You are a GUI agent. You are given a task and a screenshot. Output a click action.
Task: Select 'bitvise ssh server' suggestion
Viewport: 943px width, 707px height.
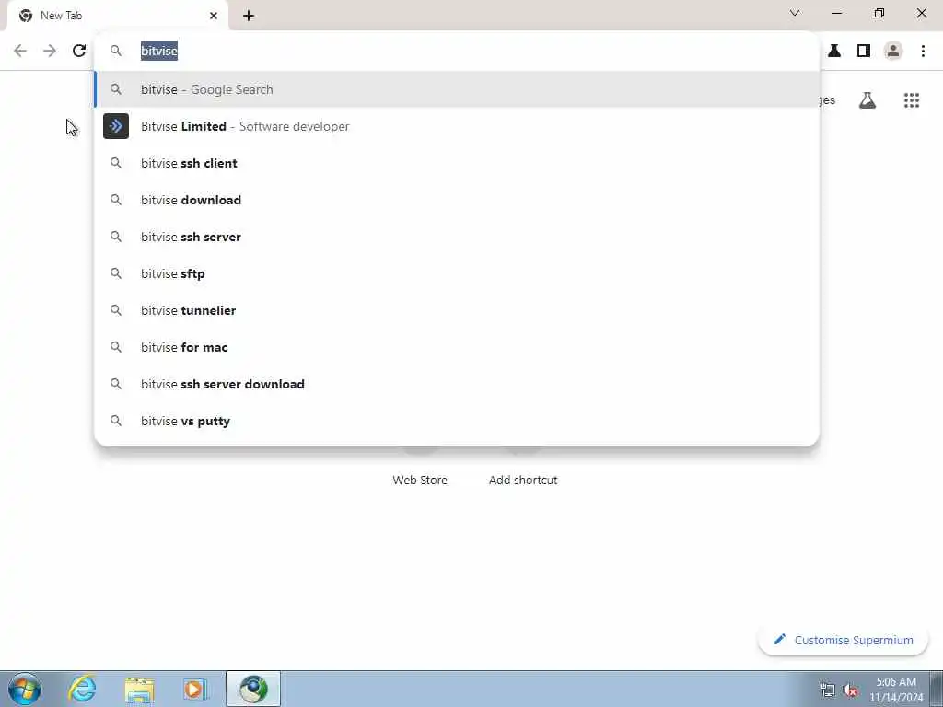[x=457, y=237]
